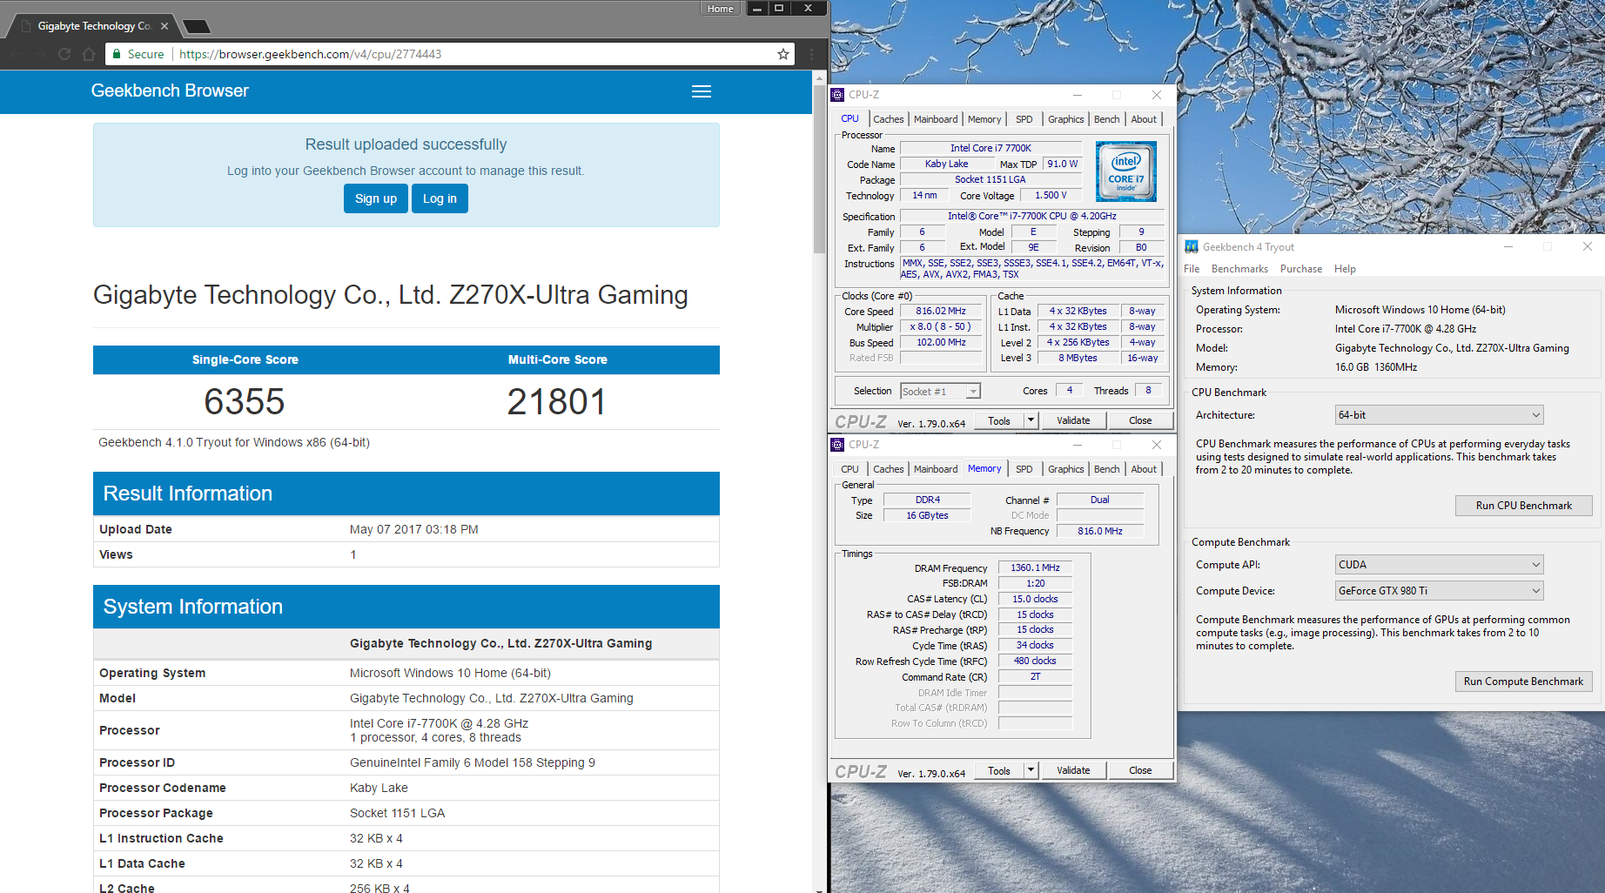The image size is (1605, 893).
Task: Switch to Caches tab in upper CPU-Z
Action: (x=888, y=119)
